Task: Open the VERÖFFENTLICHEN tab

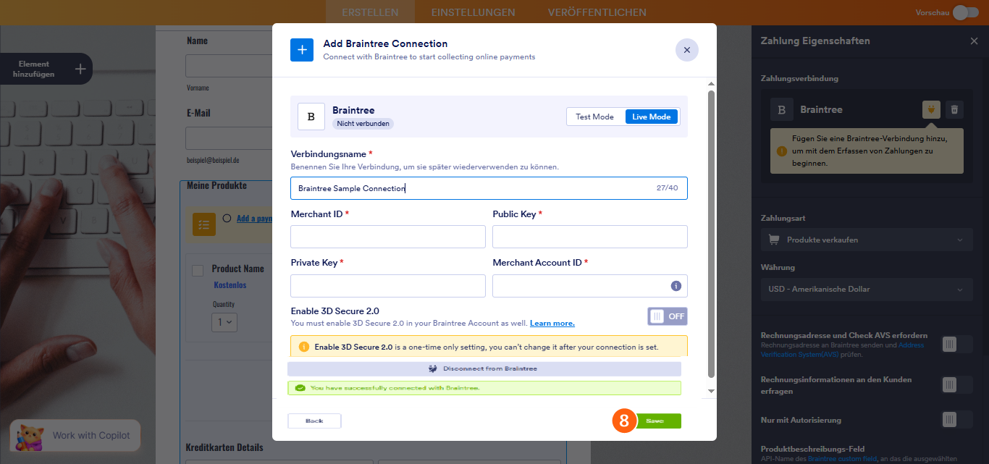Action: [x=597, y=12]
